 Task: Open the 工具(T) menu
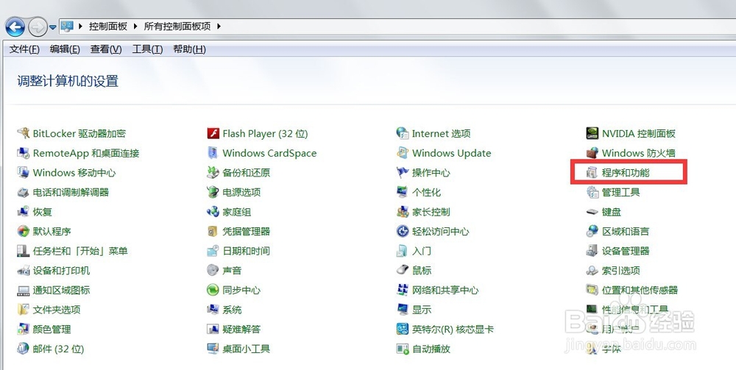[147, 49]
